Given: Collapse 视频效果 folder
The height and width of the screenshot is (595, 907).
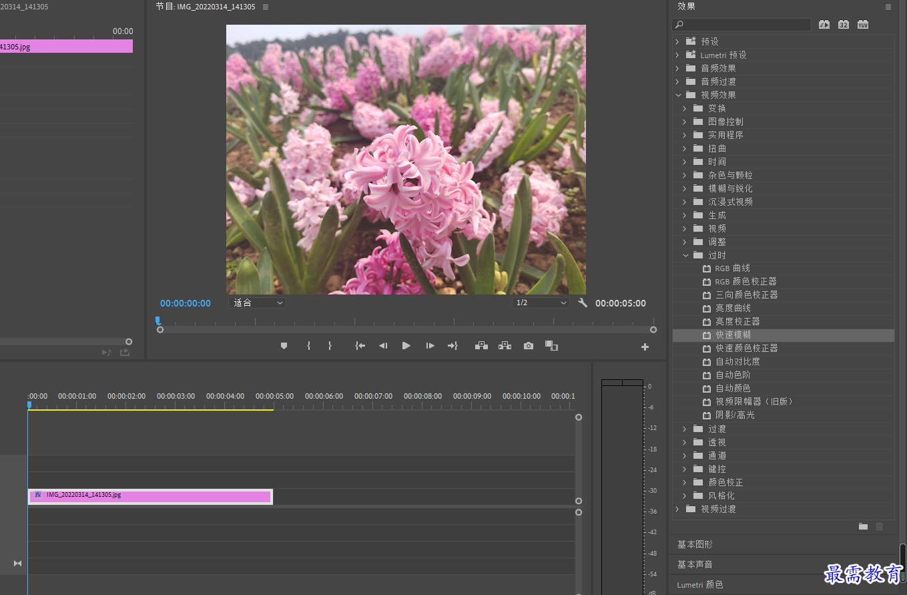Looking at the screenshot, I should coord(677,95).
